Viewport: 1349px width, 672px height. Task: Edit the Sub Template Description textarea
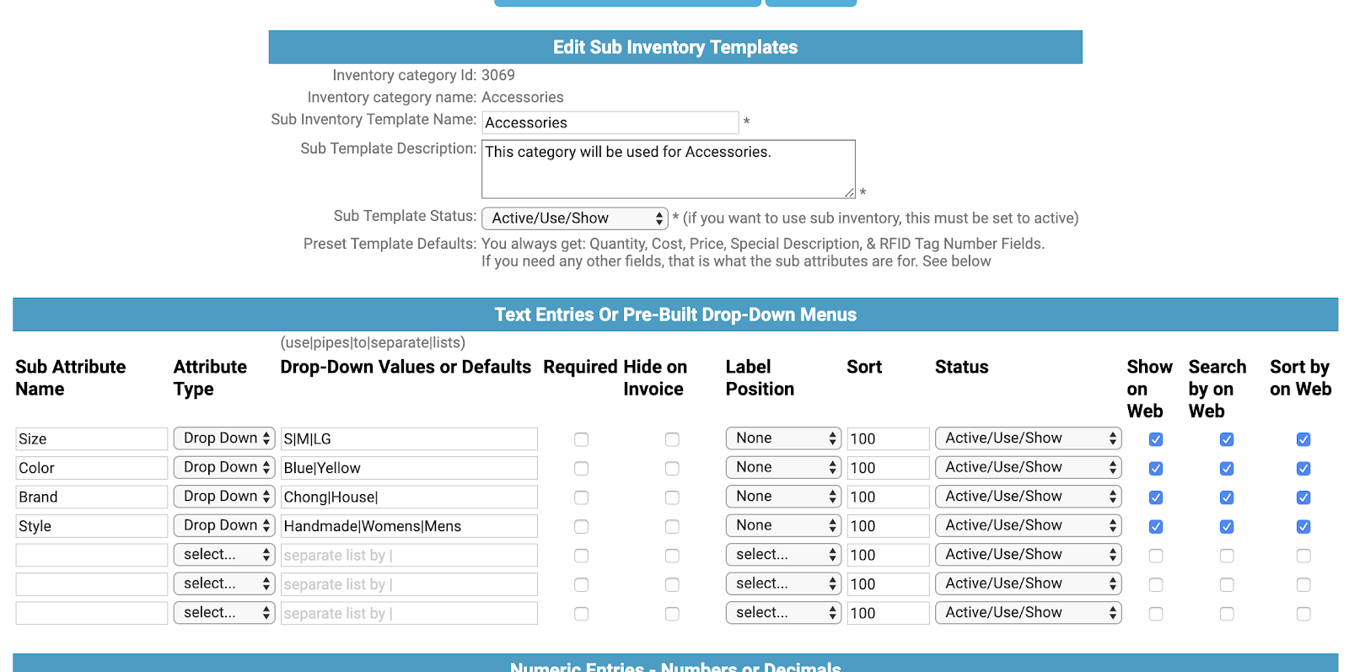pyautogui.click(x=669, y=169)
